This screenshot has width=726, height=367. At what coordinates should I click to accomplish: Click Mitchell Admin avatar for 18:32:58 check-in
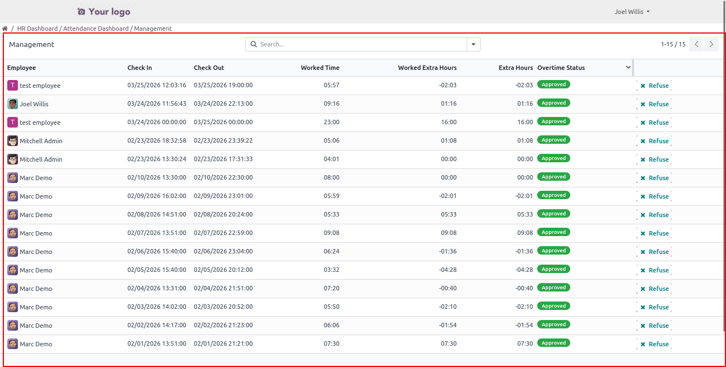12,141
